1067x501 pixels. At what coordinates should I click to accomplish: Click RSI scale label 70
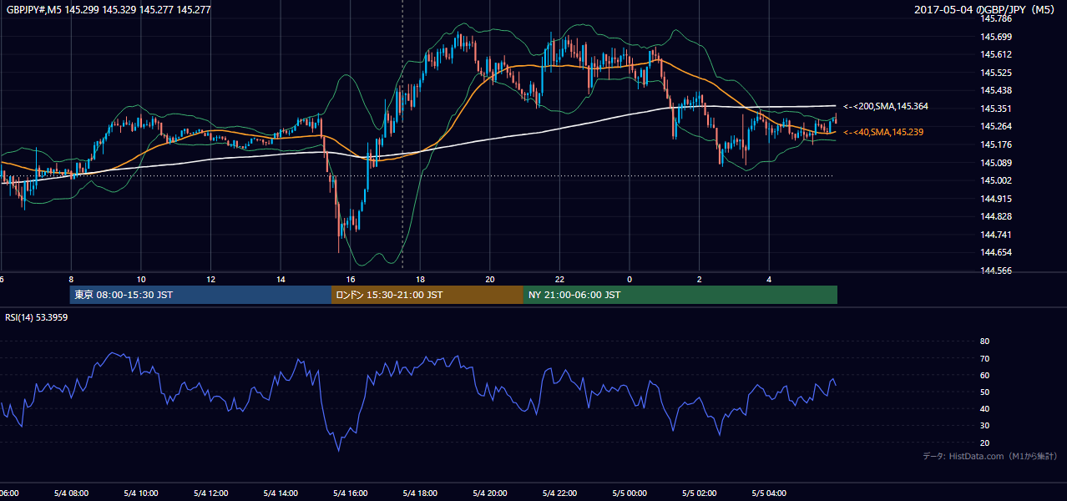984,358
